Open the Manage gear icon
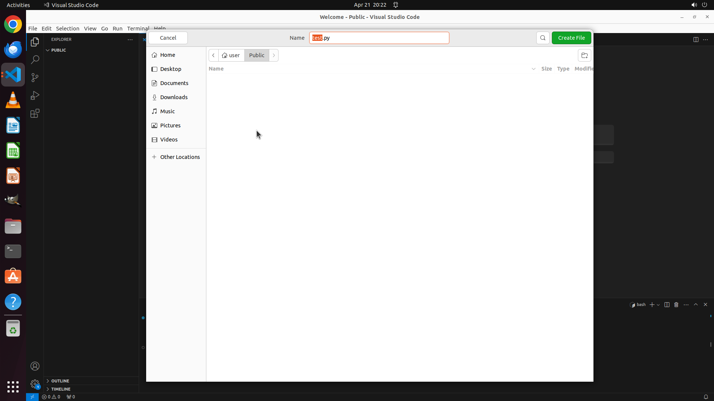Screen dimensions: 714x401 [35, 384]
